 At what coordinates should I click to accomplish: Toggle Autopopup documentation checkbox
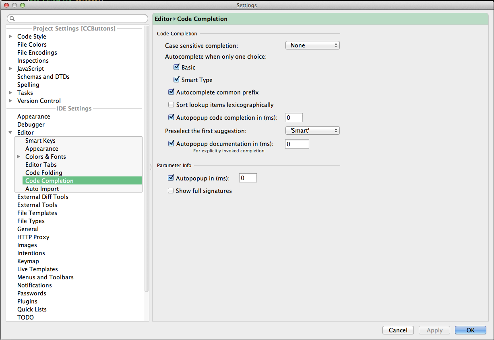171,143
